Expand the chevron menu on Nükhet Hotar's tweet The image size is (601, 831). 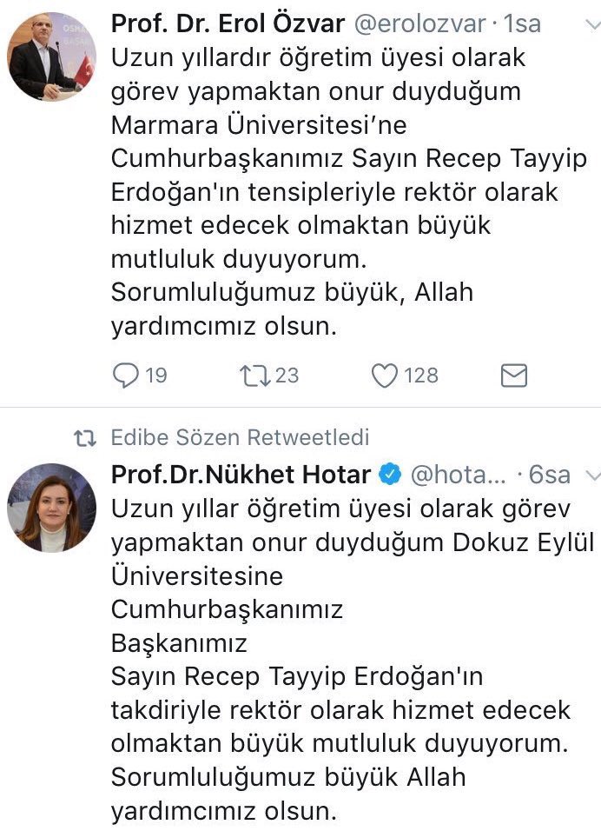tap(593, 475)
